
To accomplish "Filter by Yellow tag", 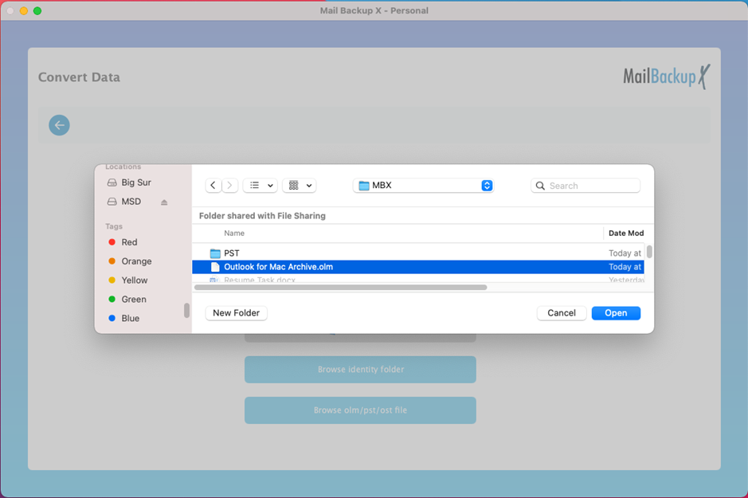I will 135,280.
